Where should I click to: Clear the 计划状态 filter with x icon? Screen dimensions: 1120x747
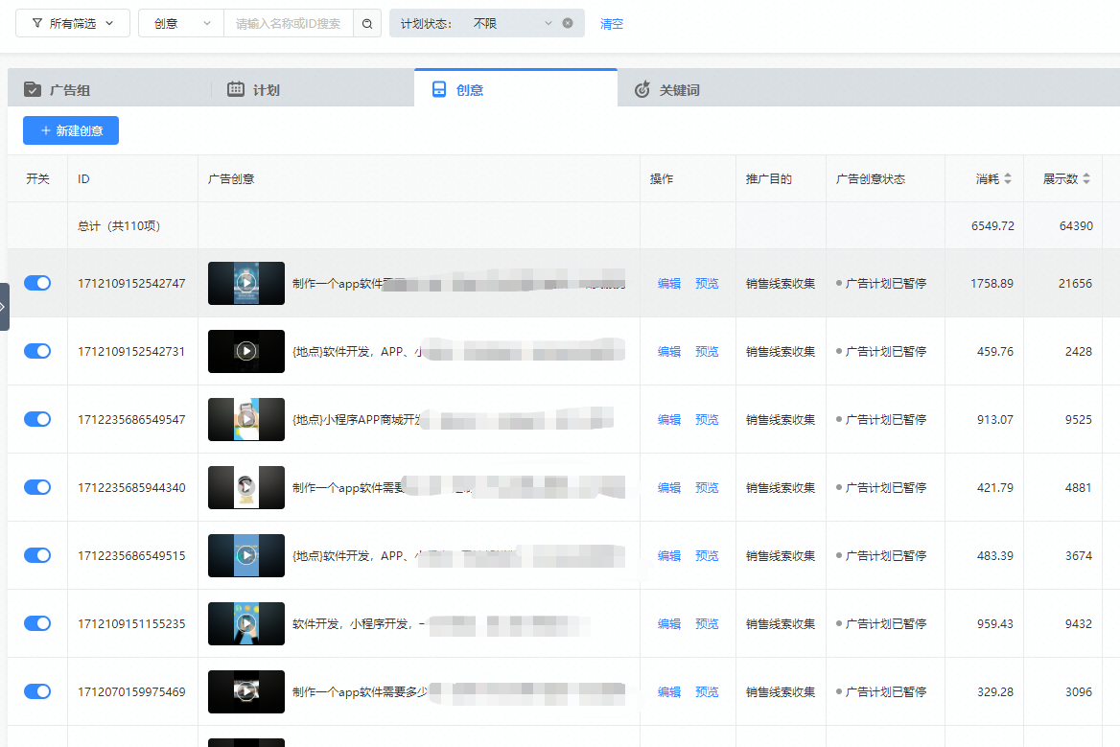[x=568, y=23]
